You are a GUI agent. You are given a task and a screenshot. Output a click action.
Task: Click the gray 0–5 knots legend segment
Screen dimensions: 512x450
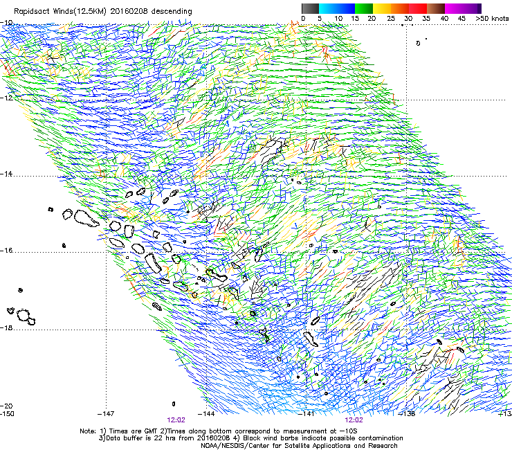(310, 8)
